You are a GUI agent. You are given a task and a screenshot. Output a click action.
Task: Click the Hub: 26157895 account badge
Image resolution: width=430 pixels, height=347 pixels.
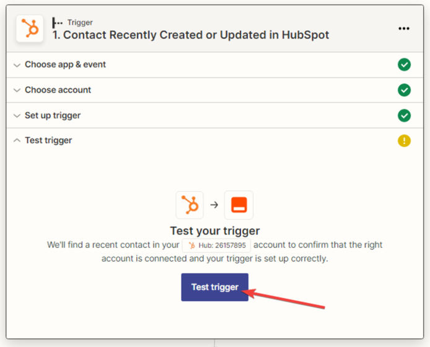pos(217,245)
